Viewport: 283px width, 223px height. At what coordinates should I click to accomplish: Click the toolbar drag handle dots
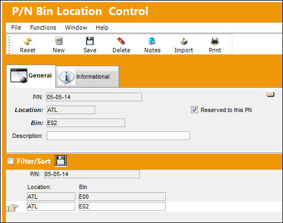tap(9, 45)
